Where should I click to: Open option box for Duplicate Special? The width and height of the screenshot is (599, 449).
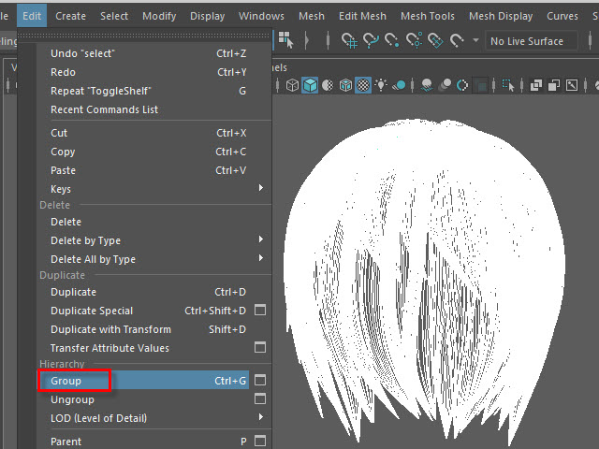point(261,311)
